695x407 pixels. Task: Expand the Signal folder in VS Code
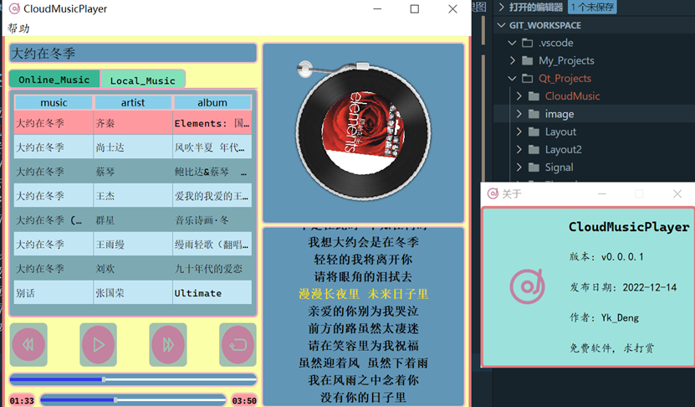point(519,167)
